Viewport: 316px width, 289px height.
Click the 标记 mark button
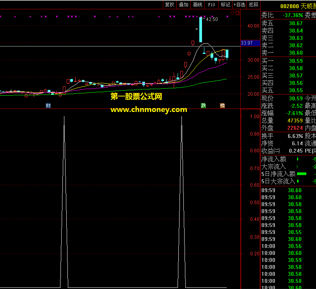225,5
